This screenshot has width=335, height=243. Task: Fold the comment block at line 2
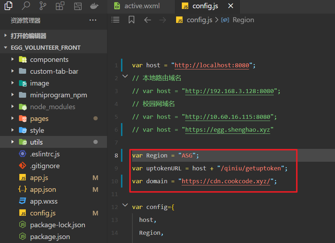click(125, 77)
